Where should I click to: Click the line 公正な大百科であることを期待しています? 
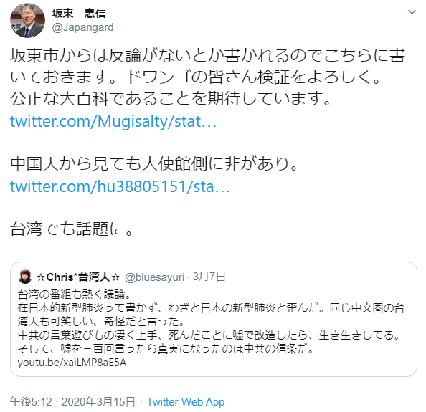[x=171, y=99]
